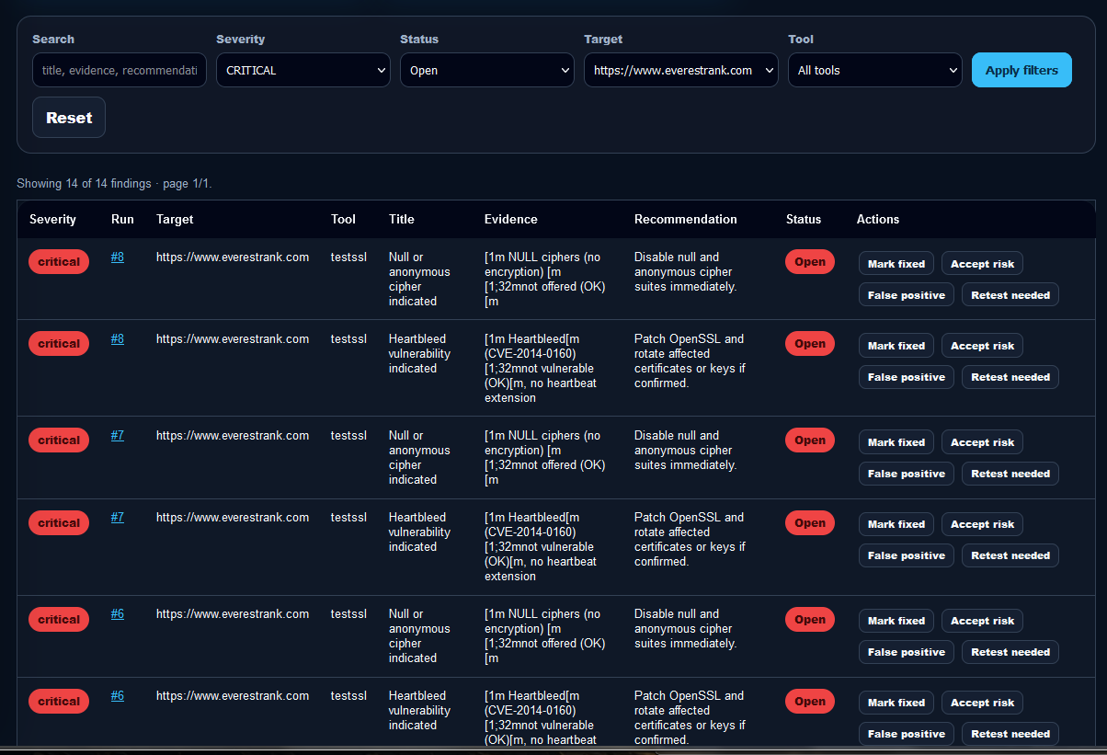The width and height of the screenshot is (1107, 755).
Task: Click the Apply filters button
Action: tap(1021, 70)
